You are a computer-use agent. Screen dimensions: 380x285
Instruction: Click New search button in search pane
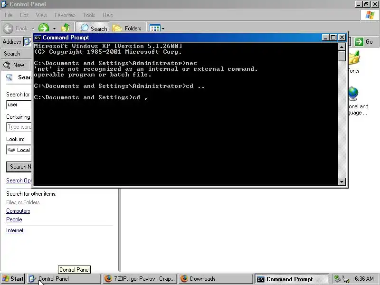tap(14, 65)
